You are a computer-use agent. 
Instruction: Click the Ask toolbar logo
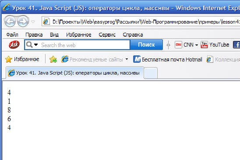tap(14, 44)
